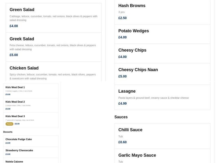Click the £2.50 price on Hash Browns
Image resolution: width=217 pixels, height=163 pixels.
[122, 18]
